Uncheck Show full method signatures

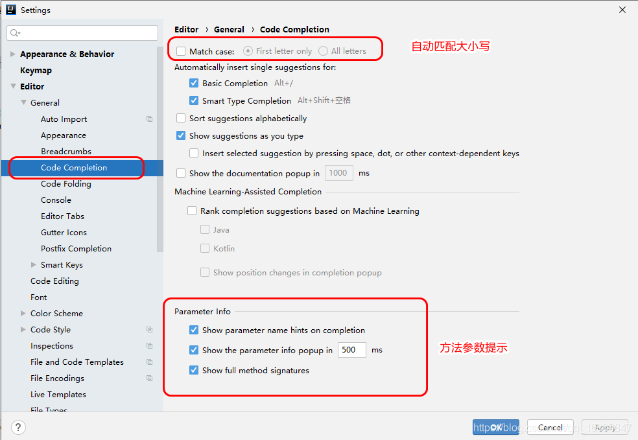pyautogui.click(x=194, y=370)
